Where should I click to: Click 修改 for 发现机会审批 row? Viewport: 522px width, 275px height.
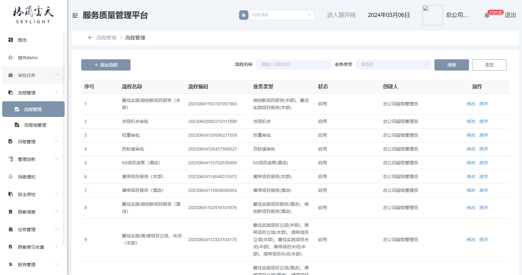[x=471, y=121]
